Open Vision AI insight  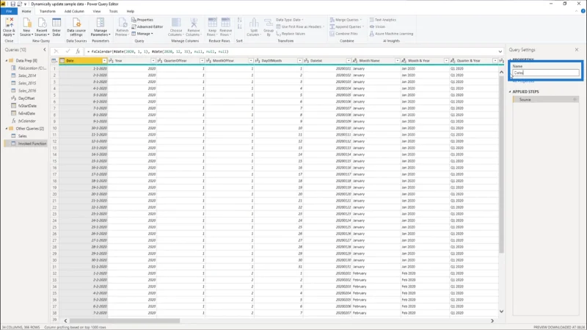pos(377,26)
